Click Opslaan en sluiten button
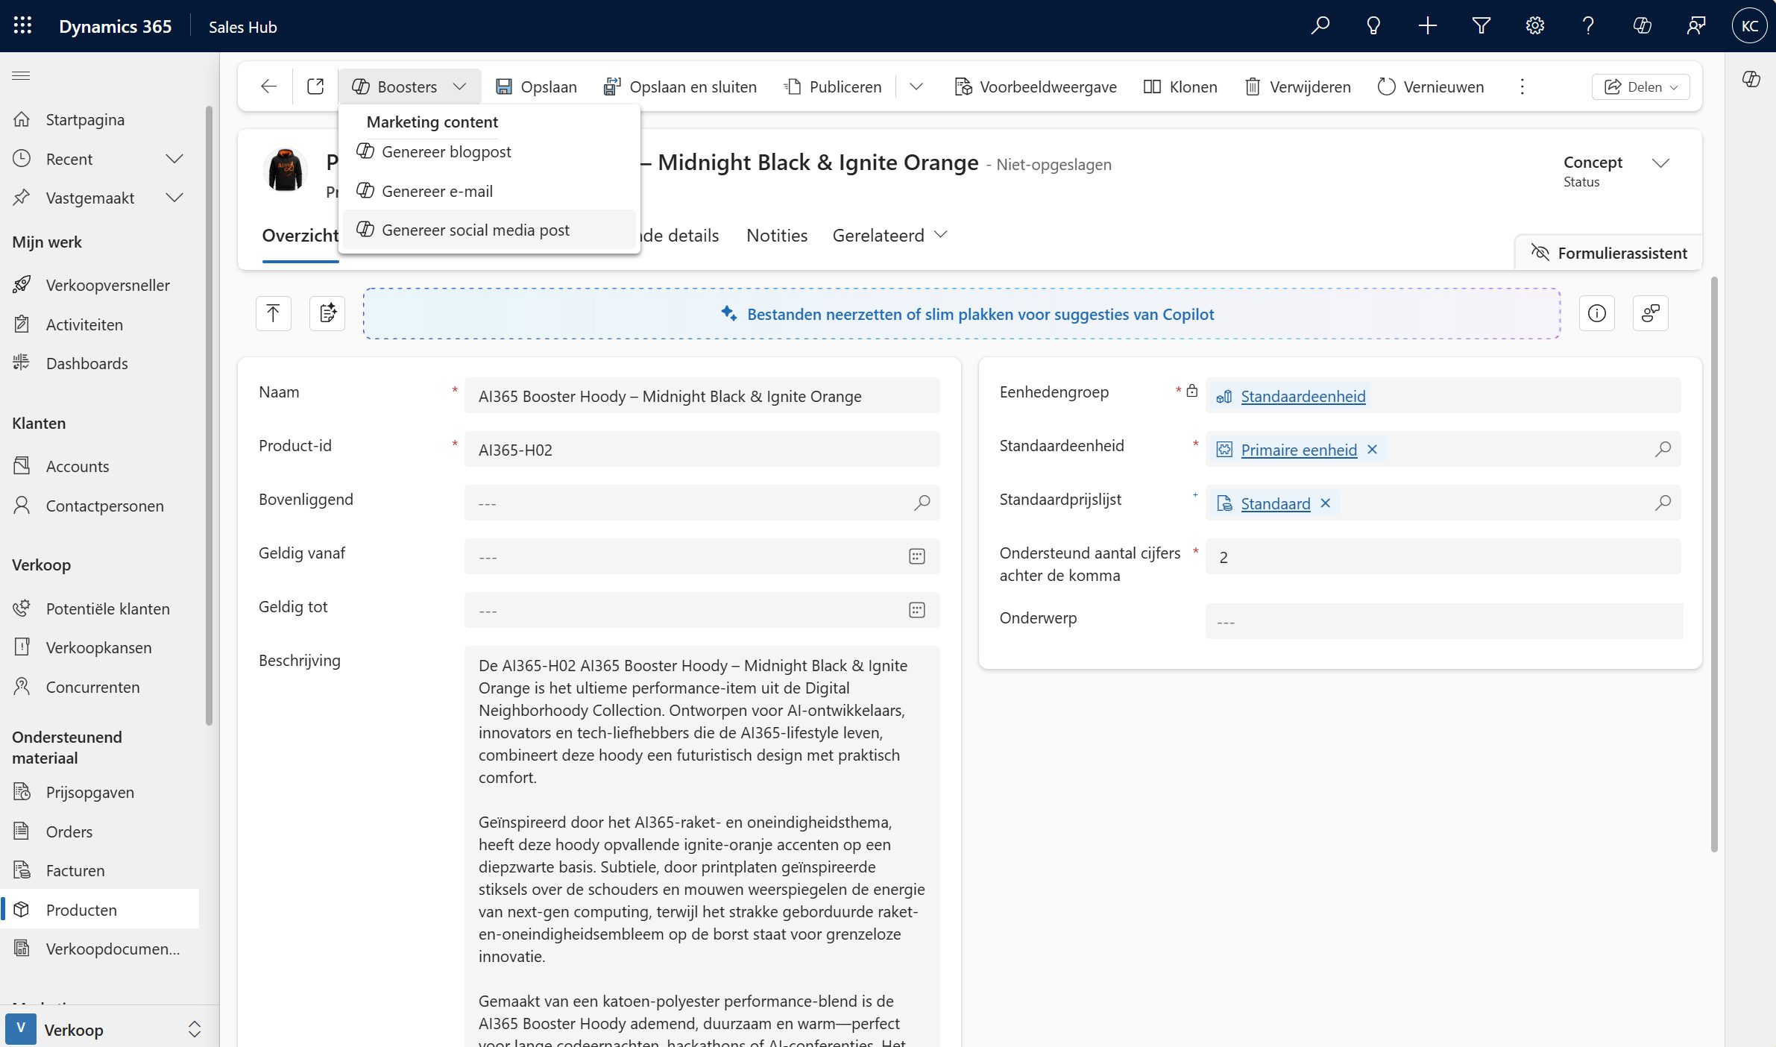The height and width of the screenshot is (1047, 1776). pyautogui.click(x=680, y=87)
